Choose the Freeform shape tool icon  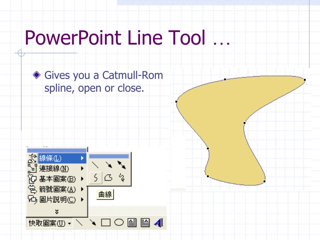(108, 177)
